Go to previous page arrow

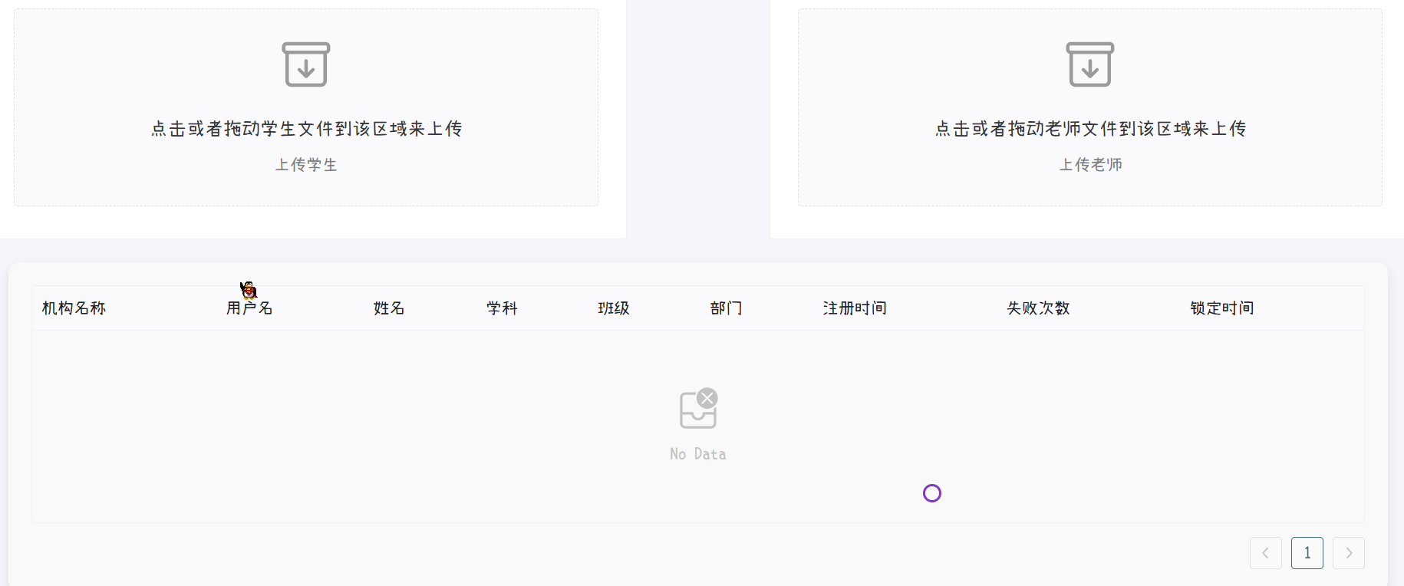[1266, 553]
